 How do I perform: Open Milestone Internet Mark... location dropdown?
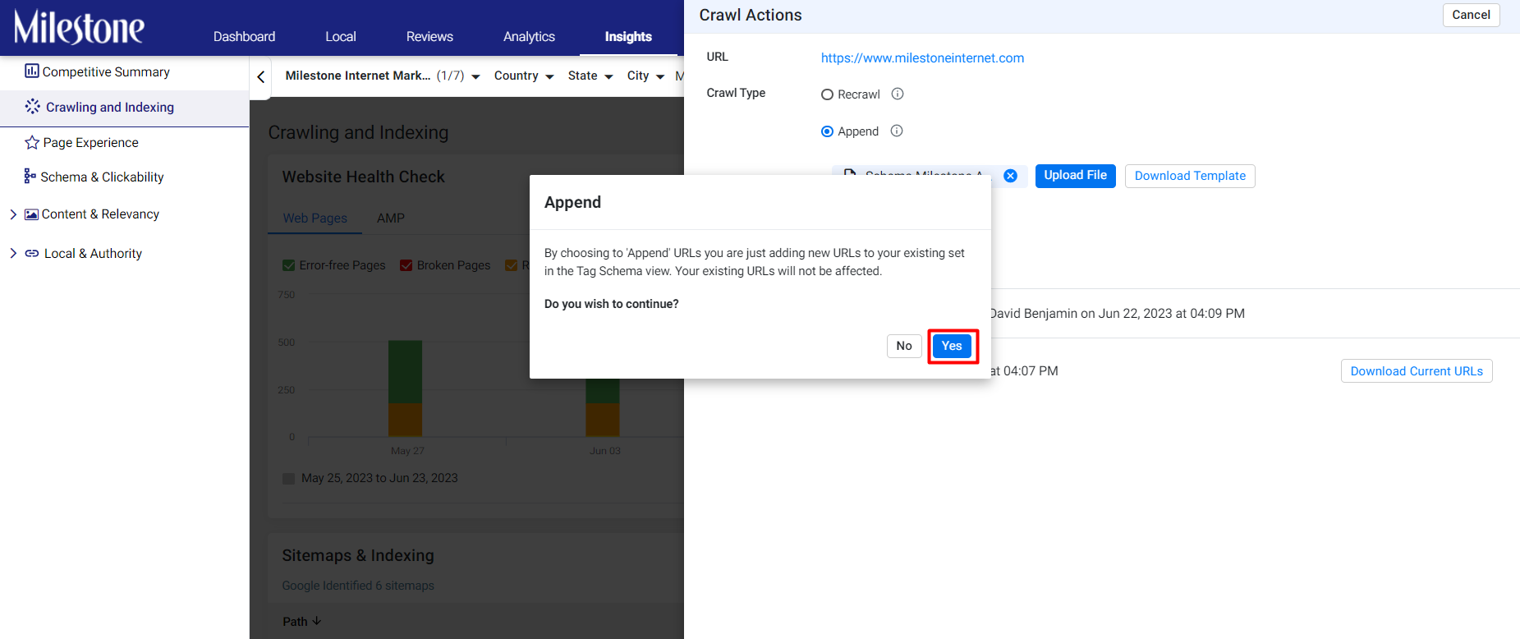[x=383, y=76]
